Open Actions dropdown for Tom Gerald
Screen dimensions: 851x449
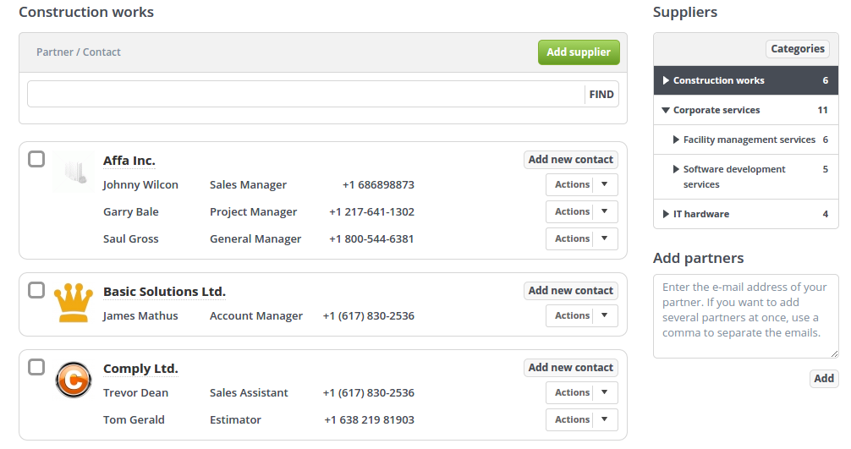point(604,419)
